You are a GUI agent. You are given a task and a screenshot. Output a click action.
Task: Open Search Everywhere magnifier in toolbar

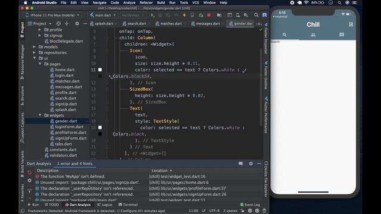[256, 15]
